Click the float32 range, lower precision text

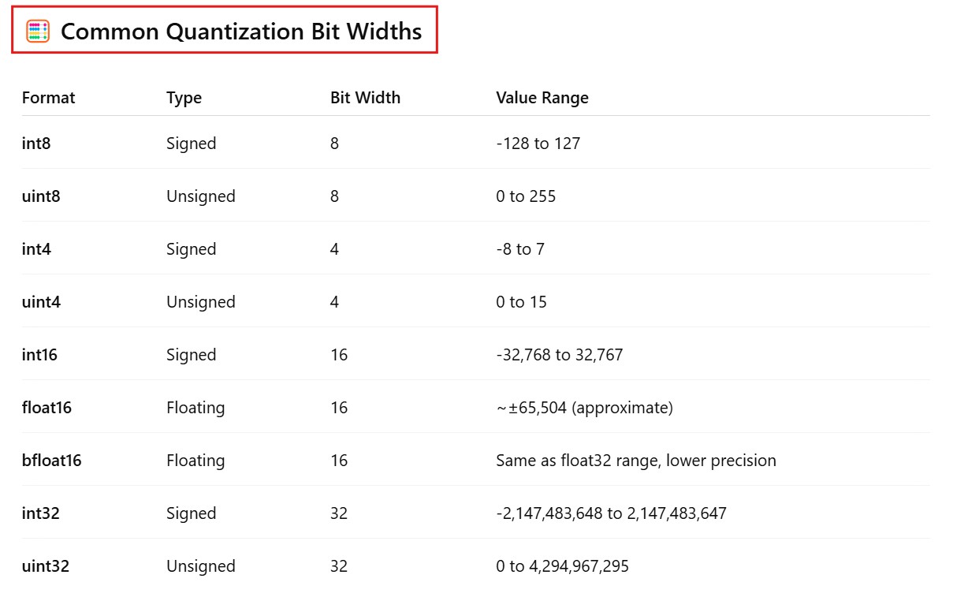coord(636,461)
